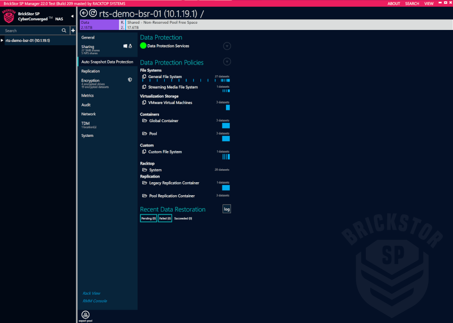The height and width of the screenshot is (323, 453).
Task: Click the Data 2.15TB usage bar
Action: pyautogui.click(x=99, y=25)
